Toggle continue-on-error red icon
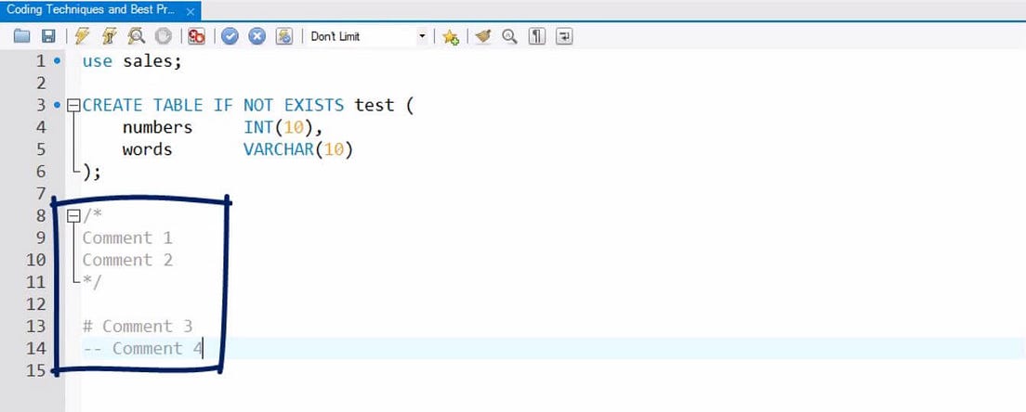Screen dimensions: 1026x412 (196, 36)
